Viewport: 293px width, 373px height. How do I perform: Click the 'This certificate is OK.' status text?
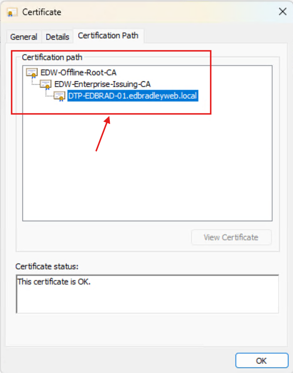click(54, 282)
